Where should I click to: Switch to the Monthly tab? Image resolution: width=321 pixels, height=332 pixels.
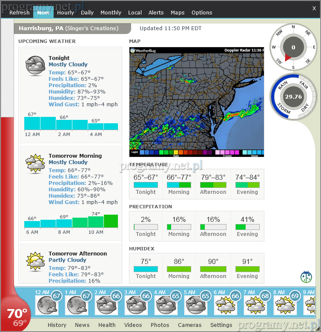(111, 12)
